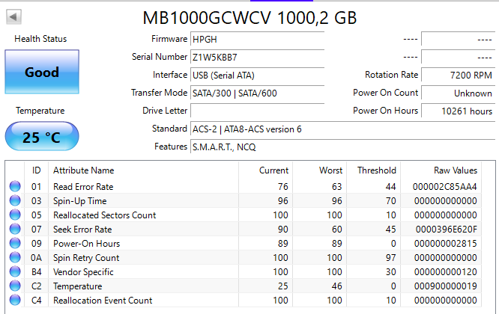This screenshot has width=499, height=314.
Task: Click the Power-On Hours status orb
Action: [x=15, y=244]
